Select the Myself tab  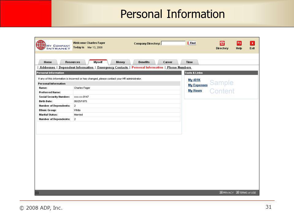98,62
